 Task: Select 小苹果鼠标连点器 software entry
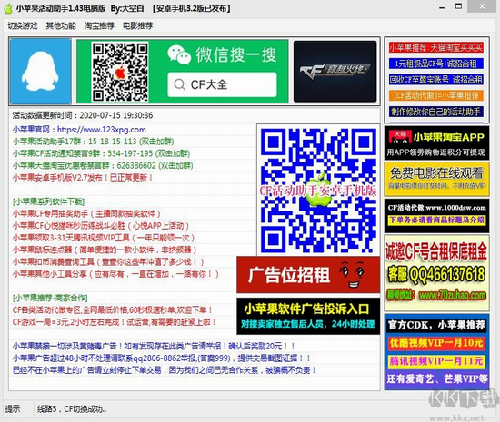tap(105, 250)
